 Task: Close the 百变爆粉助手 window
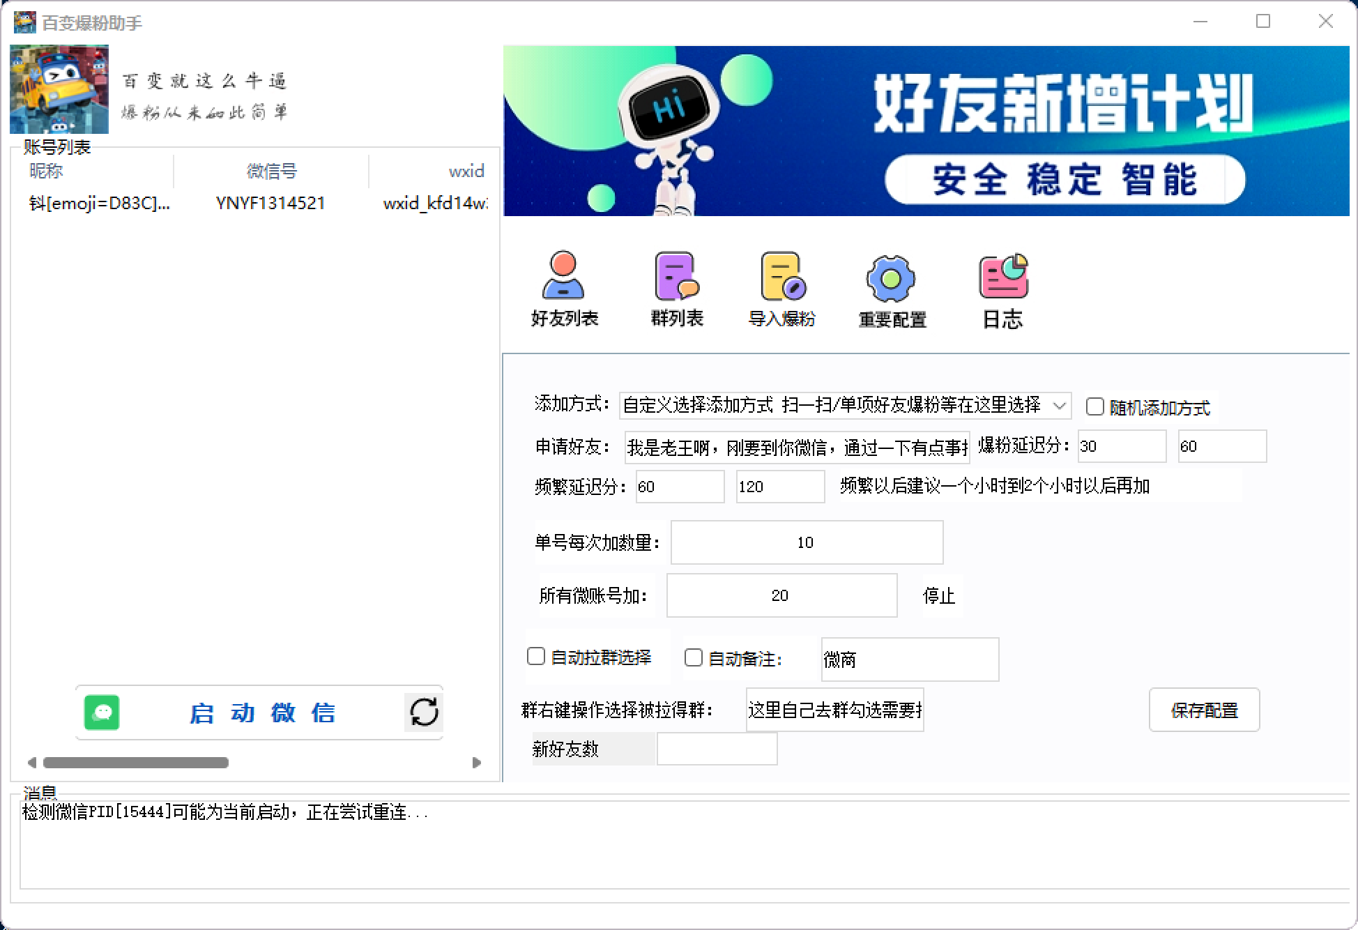point(1326,22)
